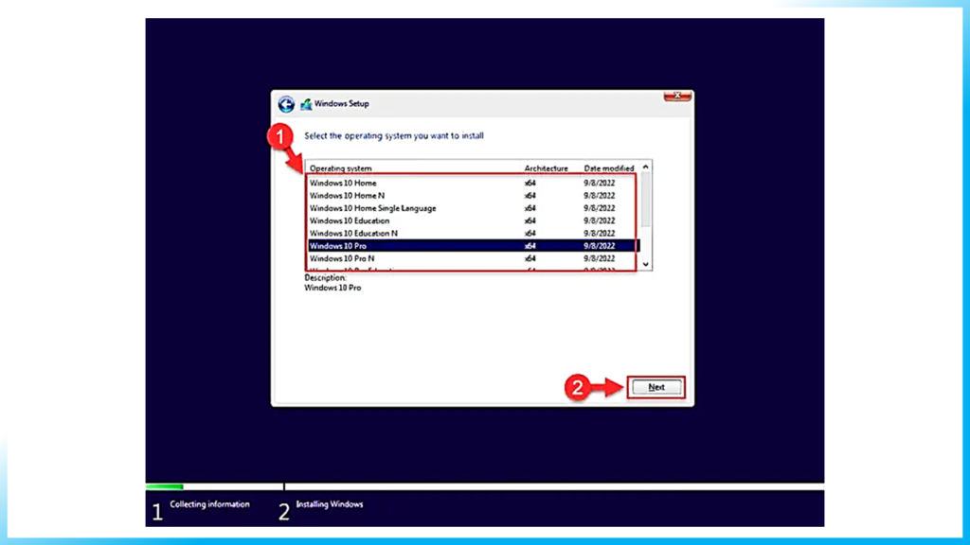
Task: Click the red annotation circle numbered 2
Action: coord(577,387)
